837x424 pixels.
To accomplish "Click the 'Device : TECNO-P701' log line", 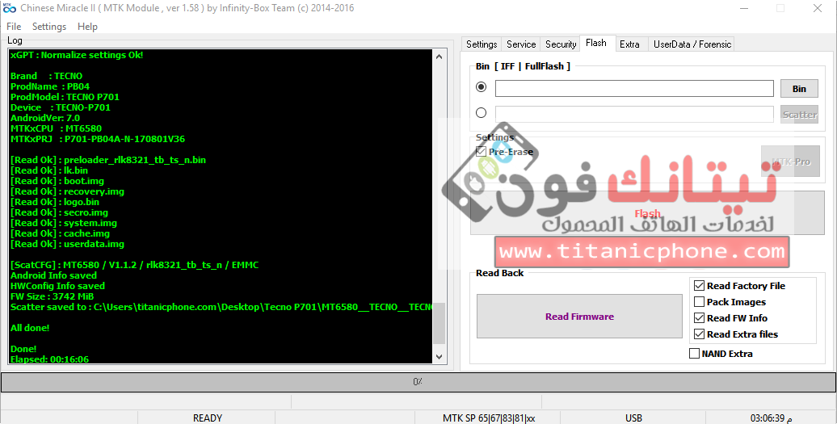I will click(61, 107).
